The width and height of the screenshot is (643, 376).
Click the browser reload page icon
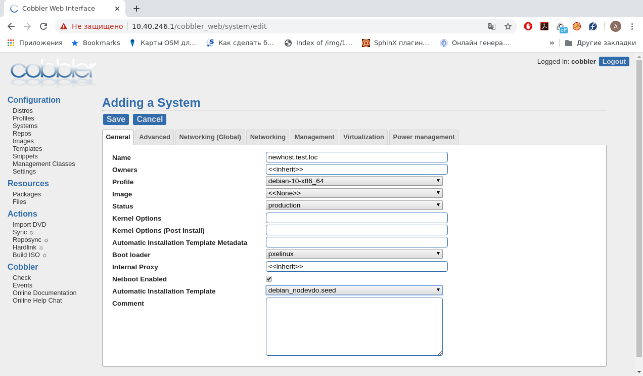click(43, 26)
